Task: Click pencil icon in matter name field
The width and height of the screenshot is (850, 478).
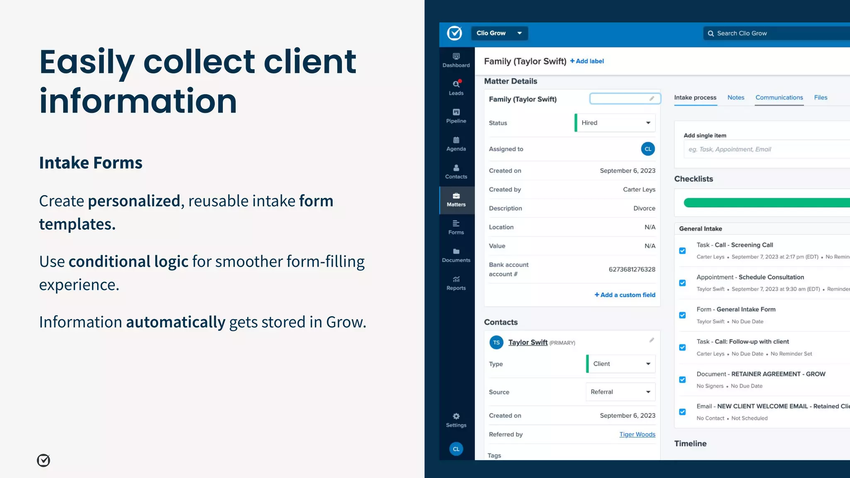Action: (652, 98)
